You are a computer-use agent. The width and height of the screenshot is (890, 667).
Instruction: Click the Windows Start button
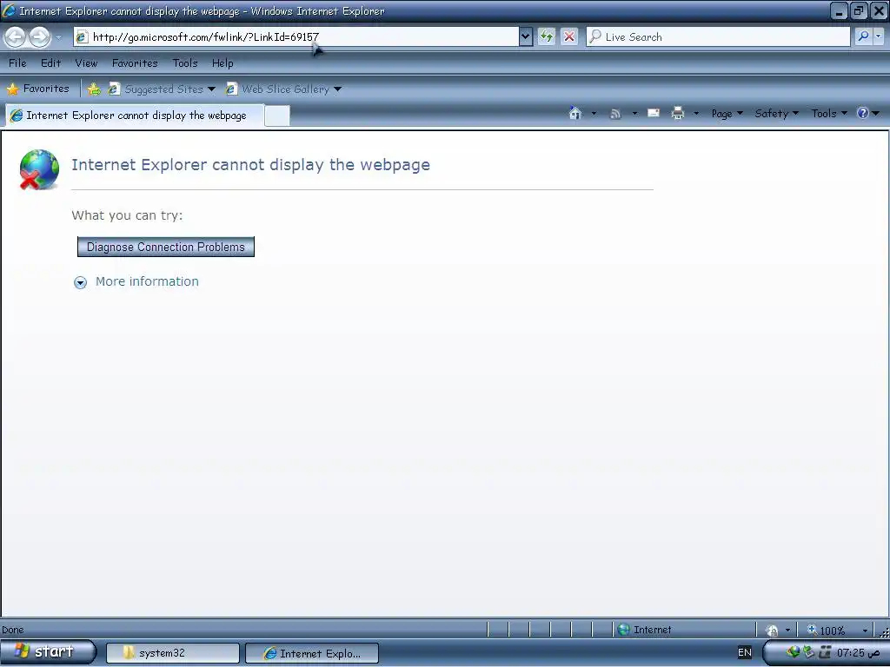49,651
